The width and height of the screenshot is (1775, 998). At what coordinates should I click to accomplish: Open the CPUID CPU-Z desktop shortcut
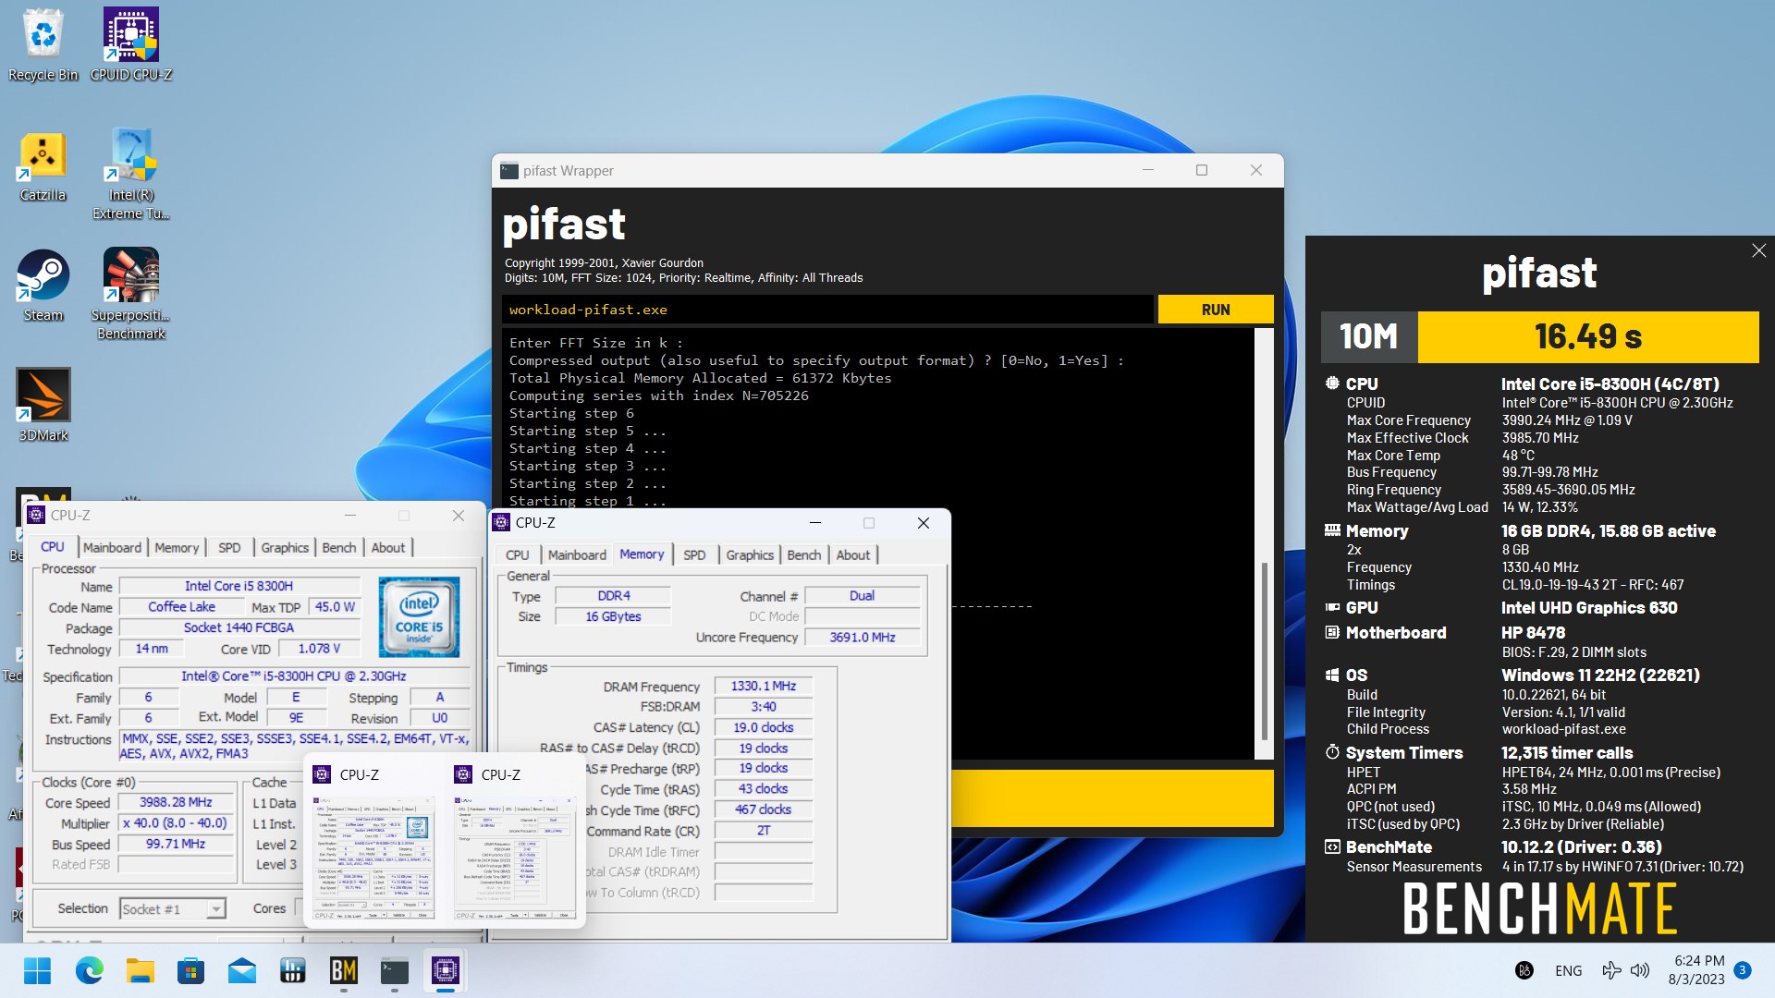[x=131, y=44]
